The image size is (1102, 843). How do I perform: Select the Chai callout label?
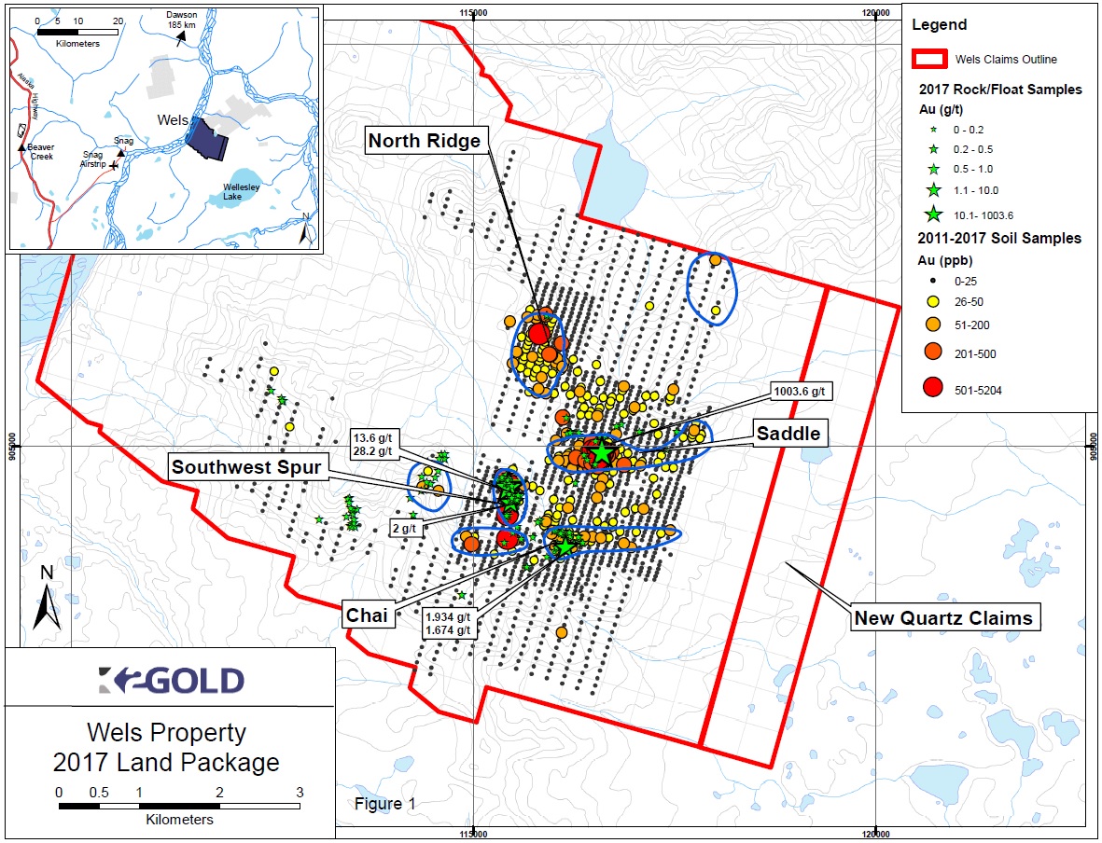(367, 615)
